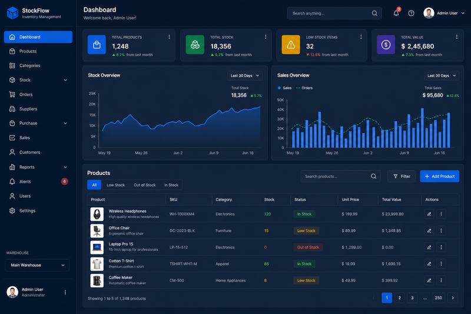
Task: Open the Admin User account dropdown
Action: pyautogui.click(x=444, y=13)
